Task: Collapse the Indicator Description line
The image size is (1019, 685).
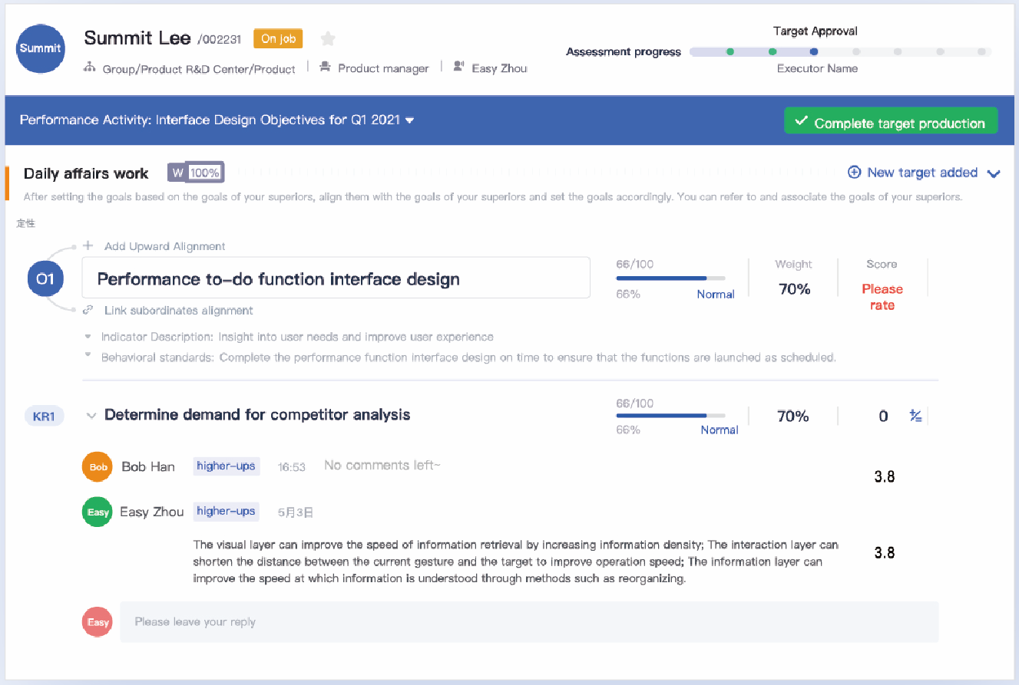Action: click(x=88, y=337)
